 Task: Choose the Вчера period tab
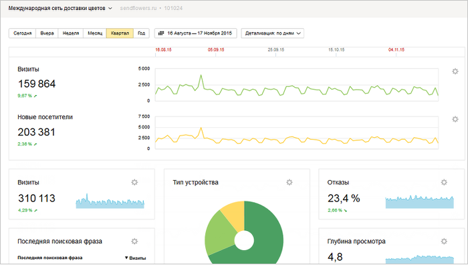coord(47,33)
